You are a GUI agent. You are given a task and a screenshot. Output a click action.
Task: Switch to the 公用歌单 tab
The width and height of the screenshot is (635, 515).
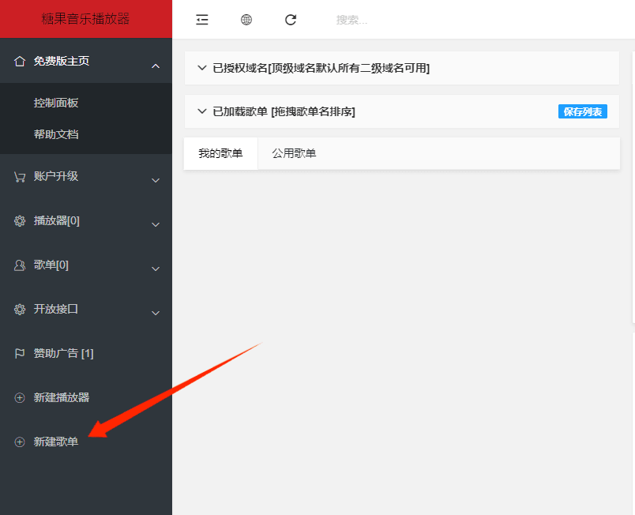294,153
